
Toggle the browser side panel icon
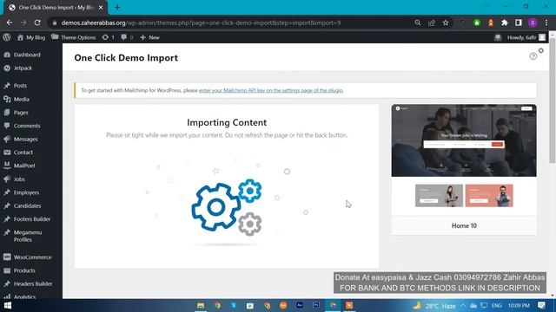pos(519,23)
